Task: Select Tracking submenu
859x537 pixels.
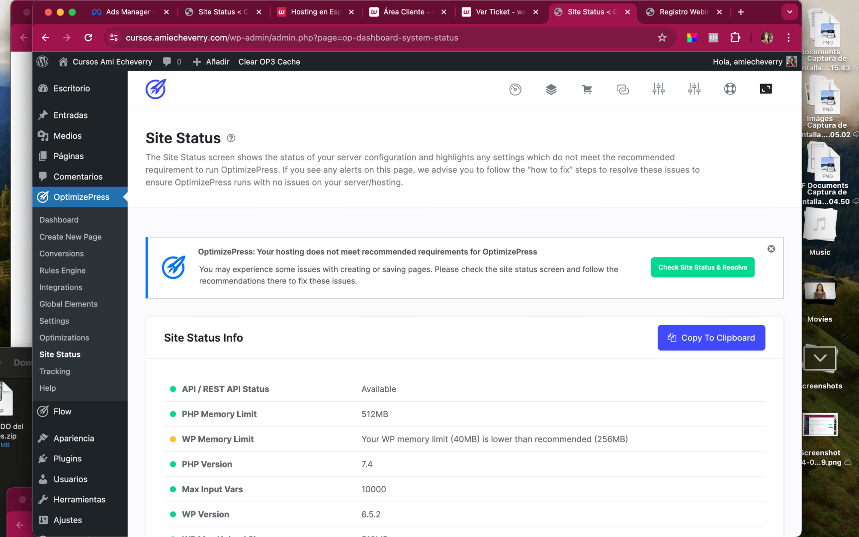Action: pos(55,371)
